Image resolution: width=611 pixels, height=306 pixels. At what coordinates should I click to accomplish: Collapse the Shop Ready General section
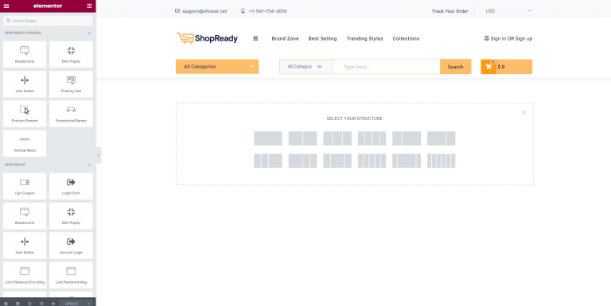(x=90, y=33)
